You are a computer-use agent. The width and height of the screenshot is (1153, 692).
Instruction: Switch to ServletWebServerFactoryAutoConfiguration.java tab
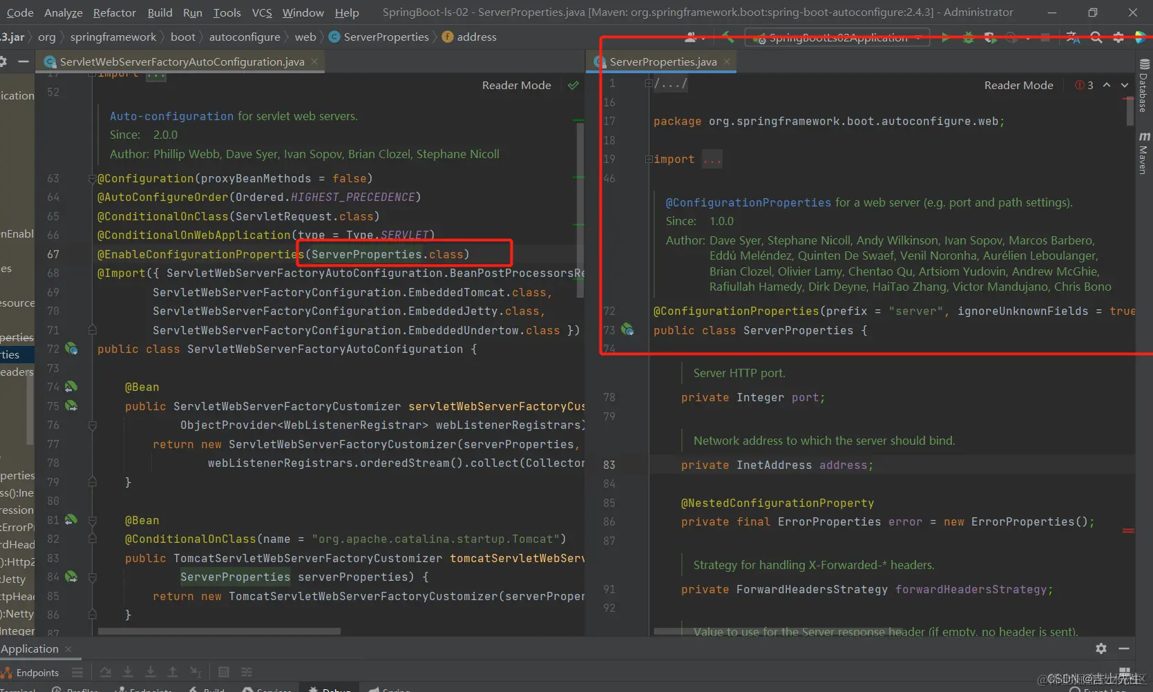click(182, 61)
